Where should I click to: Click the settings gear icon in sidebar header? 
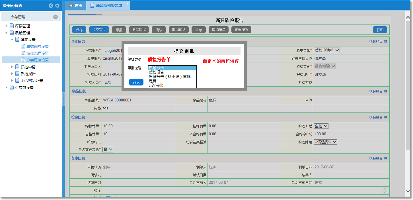coord(57,6)
